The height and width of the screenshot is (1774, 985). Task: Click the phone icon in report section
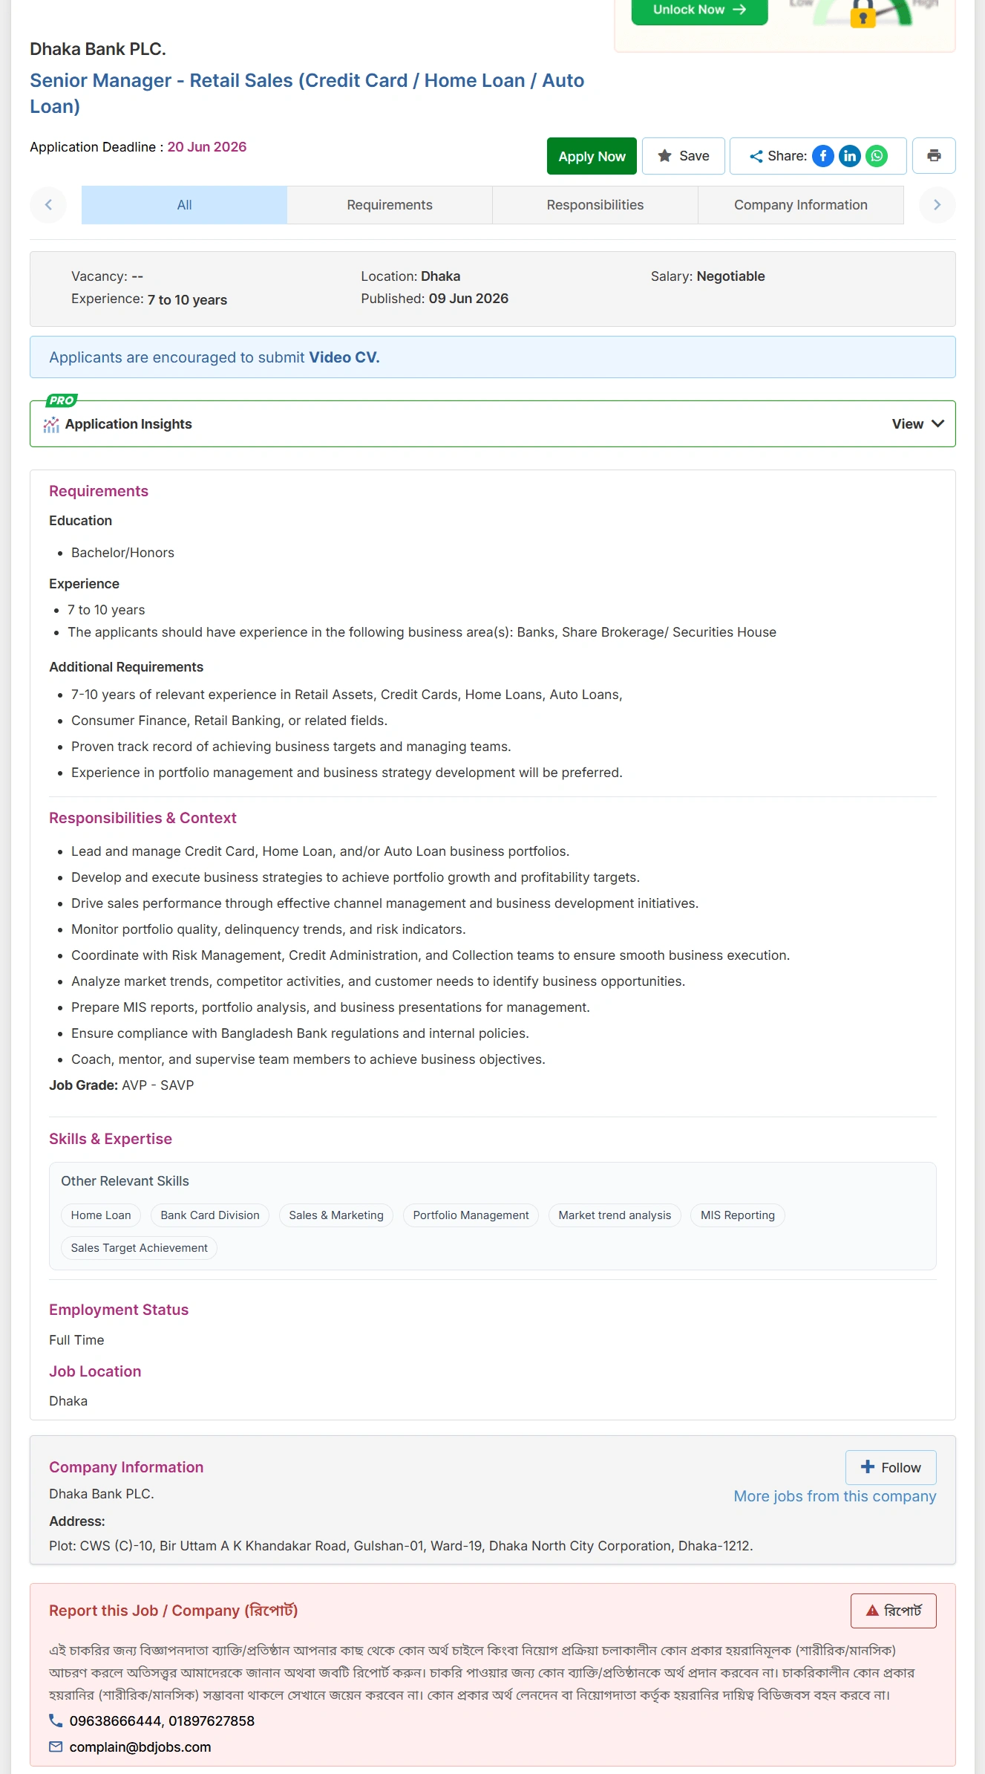pyautogui.click(x=56, y=1721)
